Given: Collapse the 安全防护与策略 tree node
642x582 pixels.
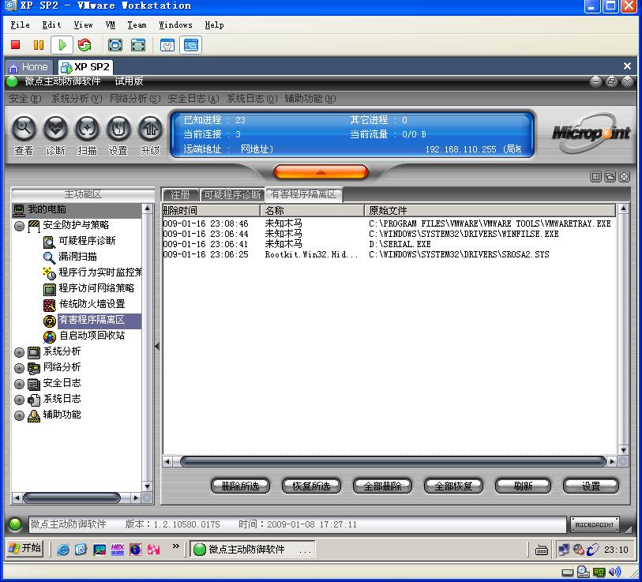Looking at the screenshot, I should click(19, 226).
